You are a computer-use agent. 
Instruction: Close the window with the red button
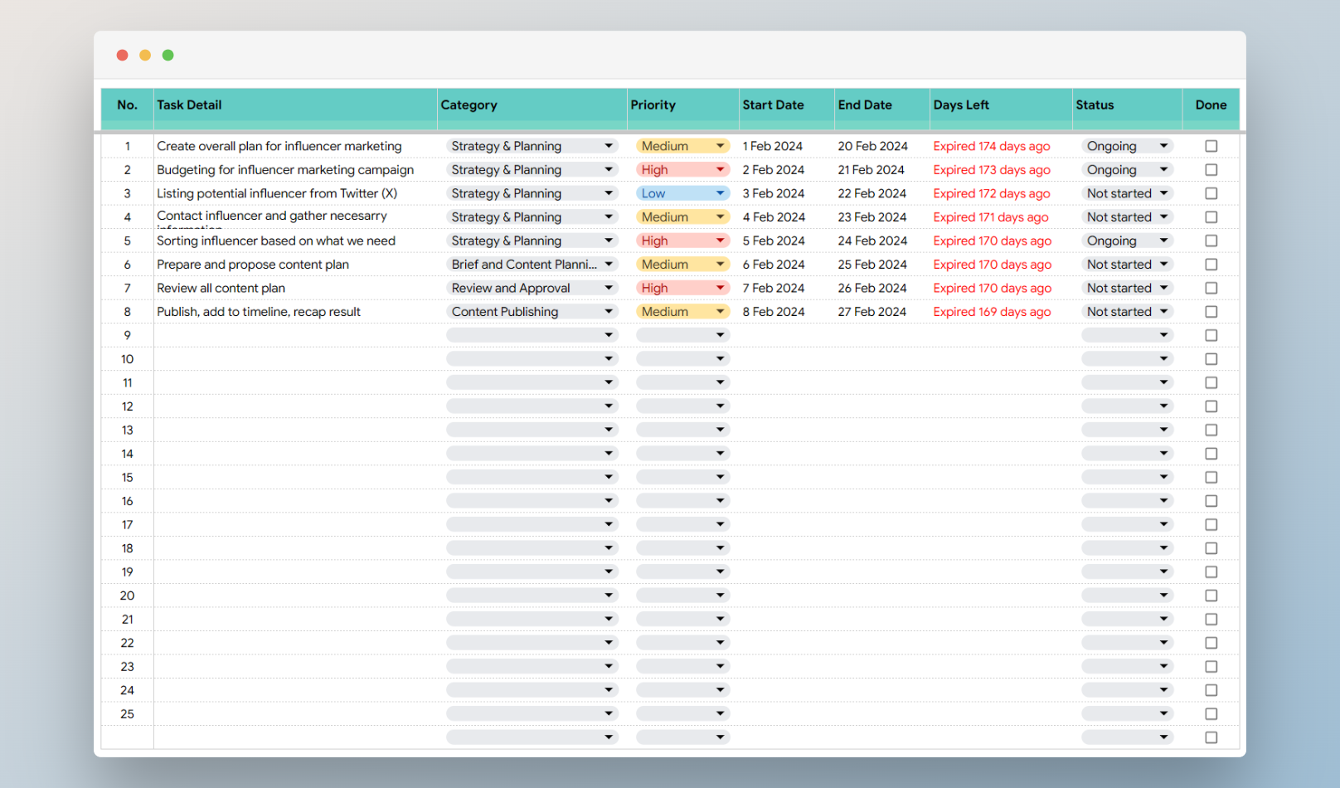122,55
